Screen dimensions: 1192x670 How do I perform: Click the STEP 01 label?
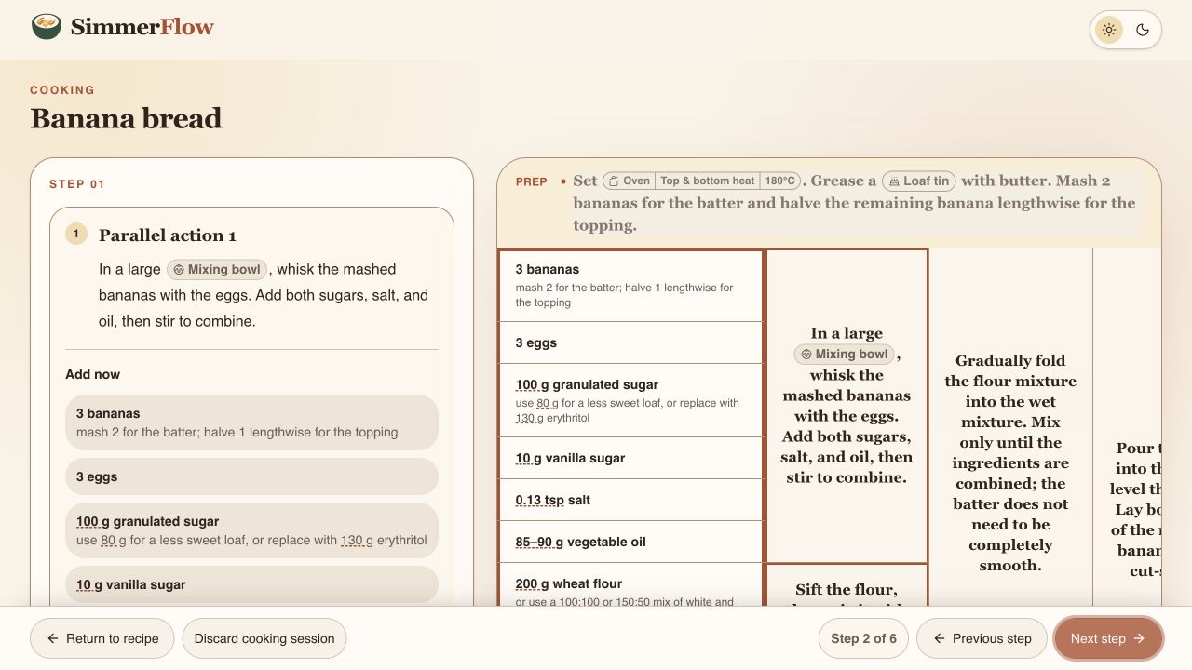(x=77, y=184)
